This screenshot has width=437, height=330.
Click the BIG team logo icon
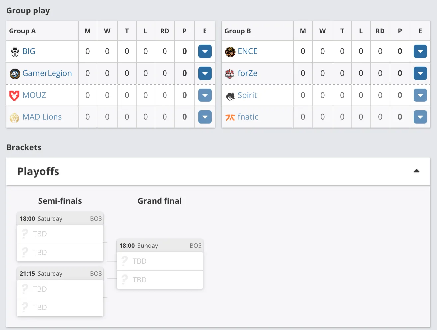[x=15, y=52]
